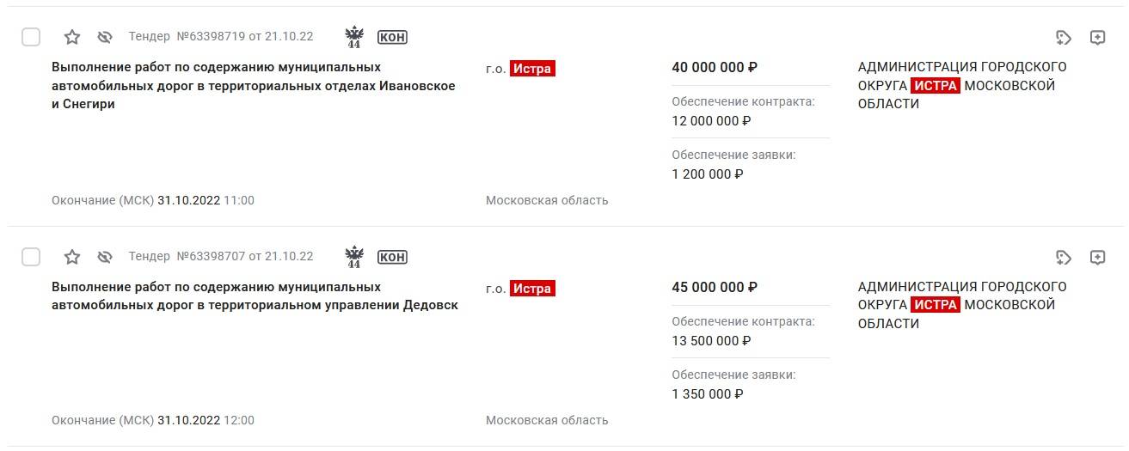Click the 44-ФЗ eagle emblem in the second tender

pyautogui.click(x=354, y=257)
